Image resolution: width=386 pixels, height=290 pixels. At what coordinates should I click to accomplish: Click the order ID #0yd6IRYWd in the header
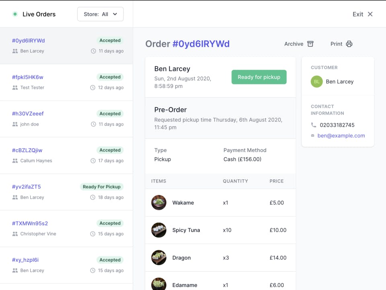pos(201,44)
